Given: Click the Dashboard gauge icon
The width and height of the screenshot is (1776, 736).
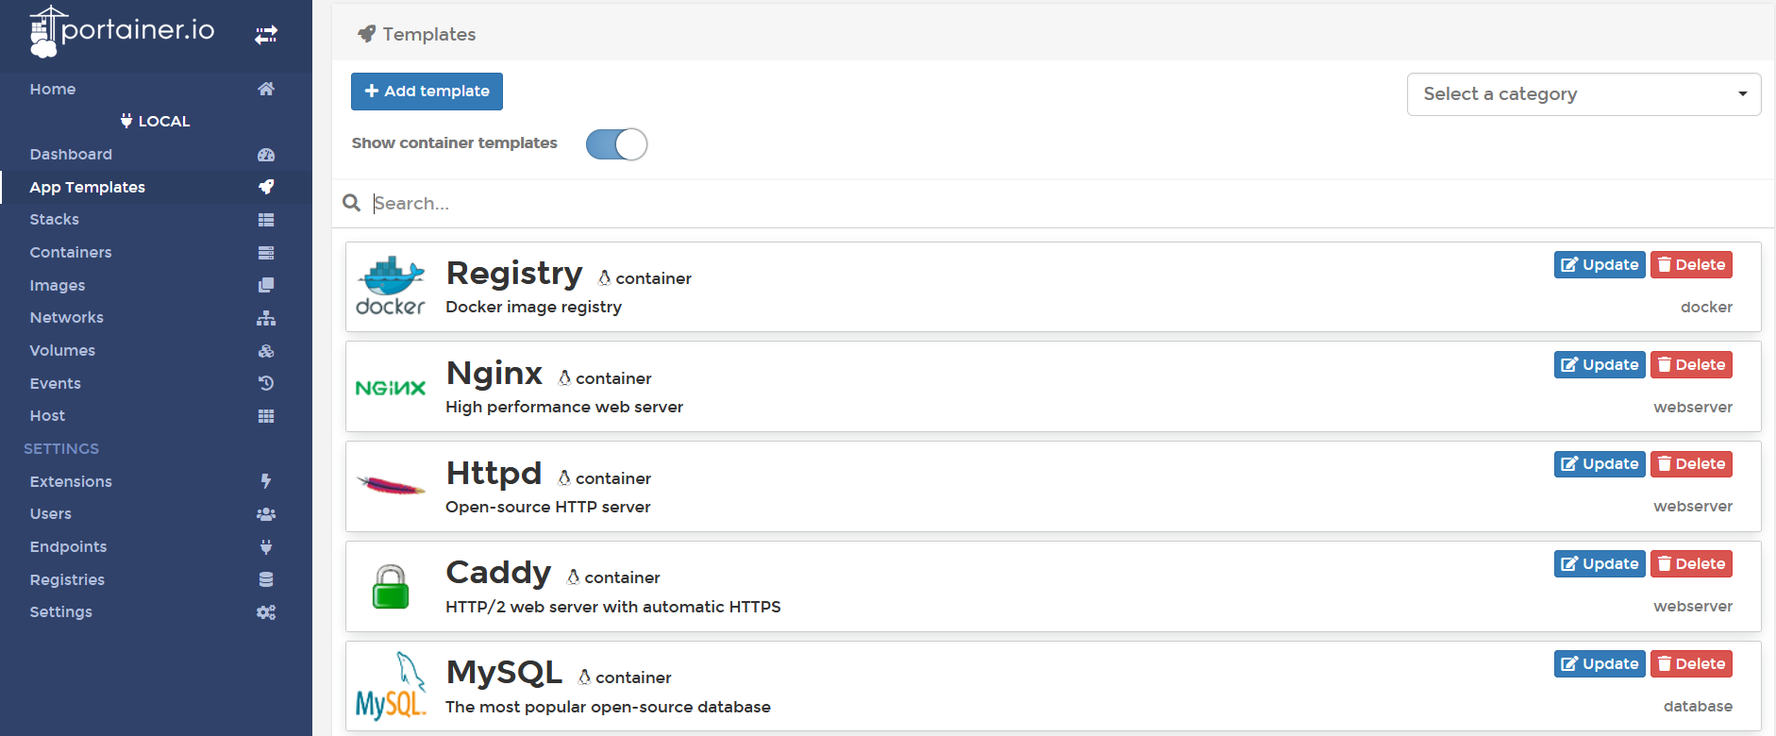Looking at the screenshot, I should pos(266,155).
